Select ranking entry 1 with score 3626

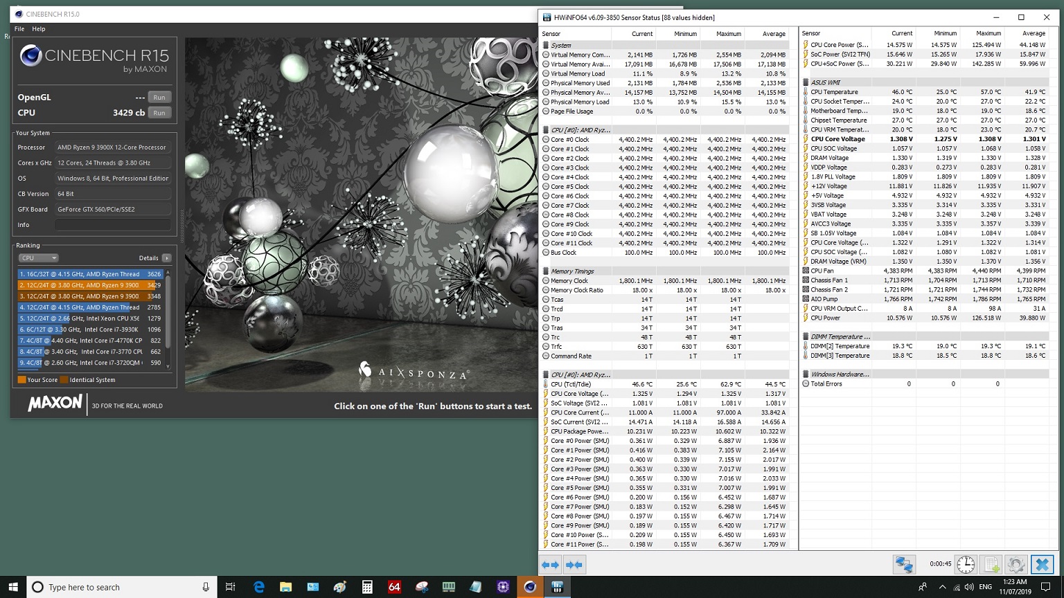pyautogui.click(x=90, y=274)
